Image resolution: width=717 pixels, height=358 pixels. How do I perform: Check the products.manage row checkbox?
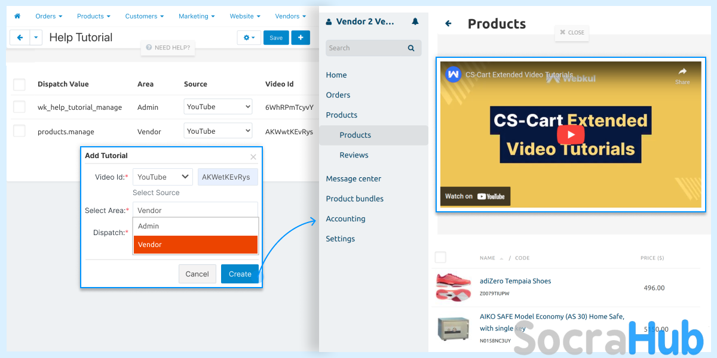click(x=19, y=131)
